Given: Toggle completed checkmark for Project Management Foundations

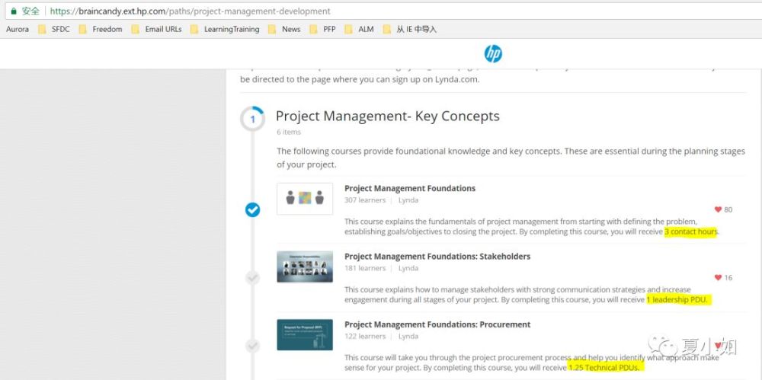Looking at the screenshot, I should pyautogui.click(x=252, y=209).
